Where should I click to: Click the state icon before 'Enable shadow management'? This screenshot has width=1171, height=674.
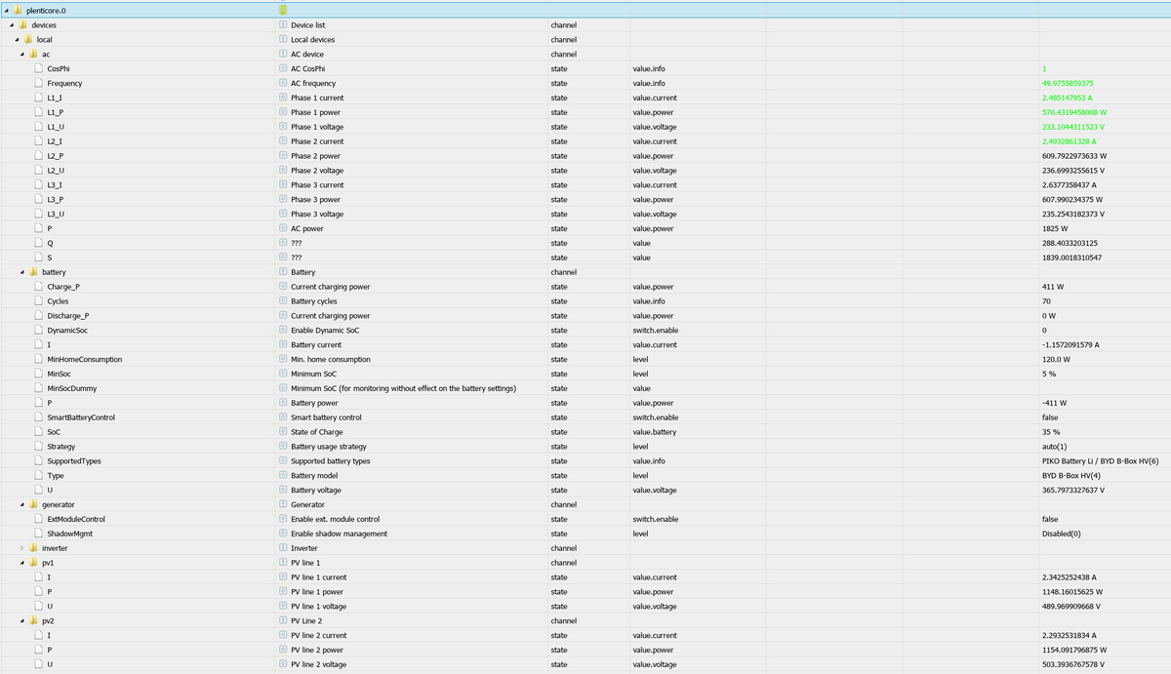[283, 534]
